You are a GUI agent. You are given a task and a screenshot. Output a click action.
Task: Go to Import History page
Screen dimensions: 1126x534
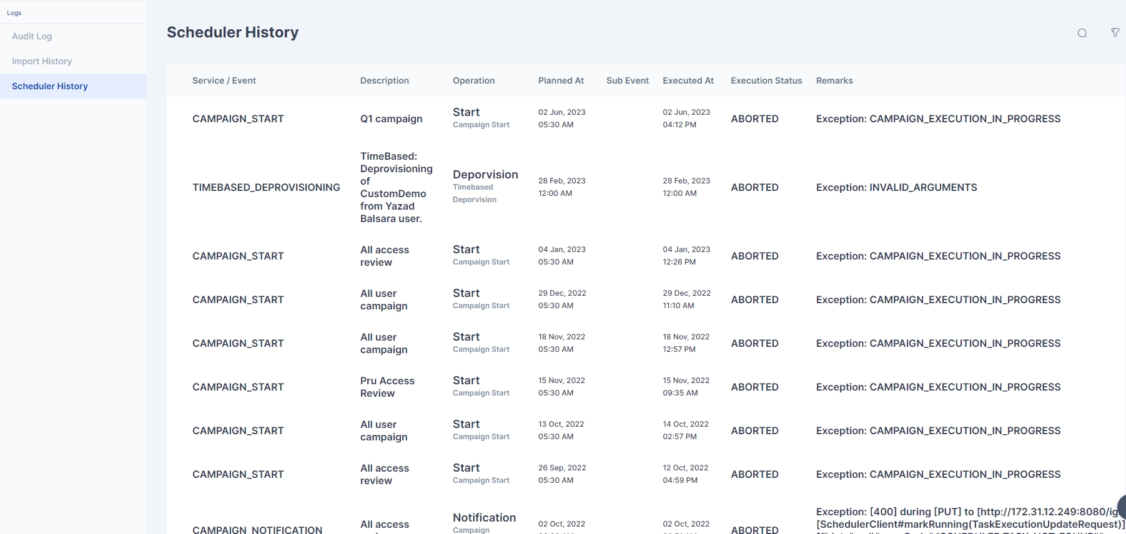pos(42,61)
